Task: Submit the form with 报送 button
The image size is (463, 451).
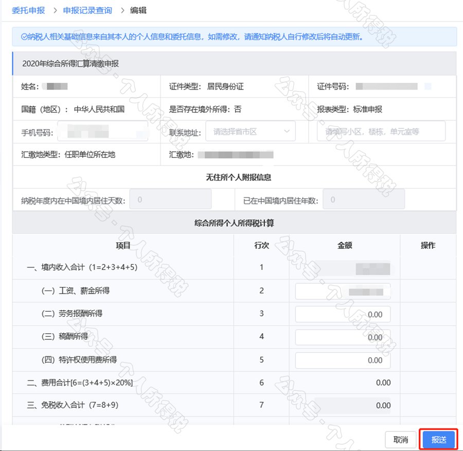Action: pyautogui.click(x=438, y=440)
